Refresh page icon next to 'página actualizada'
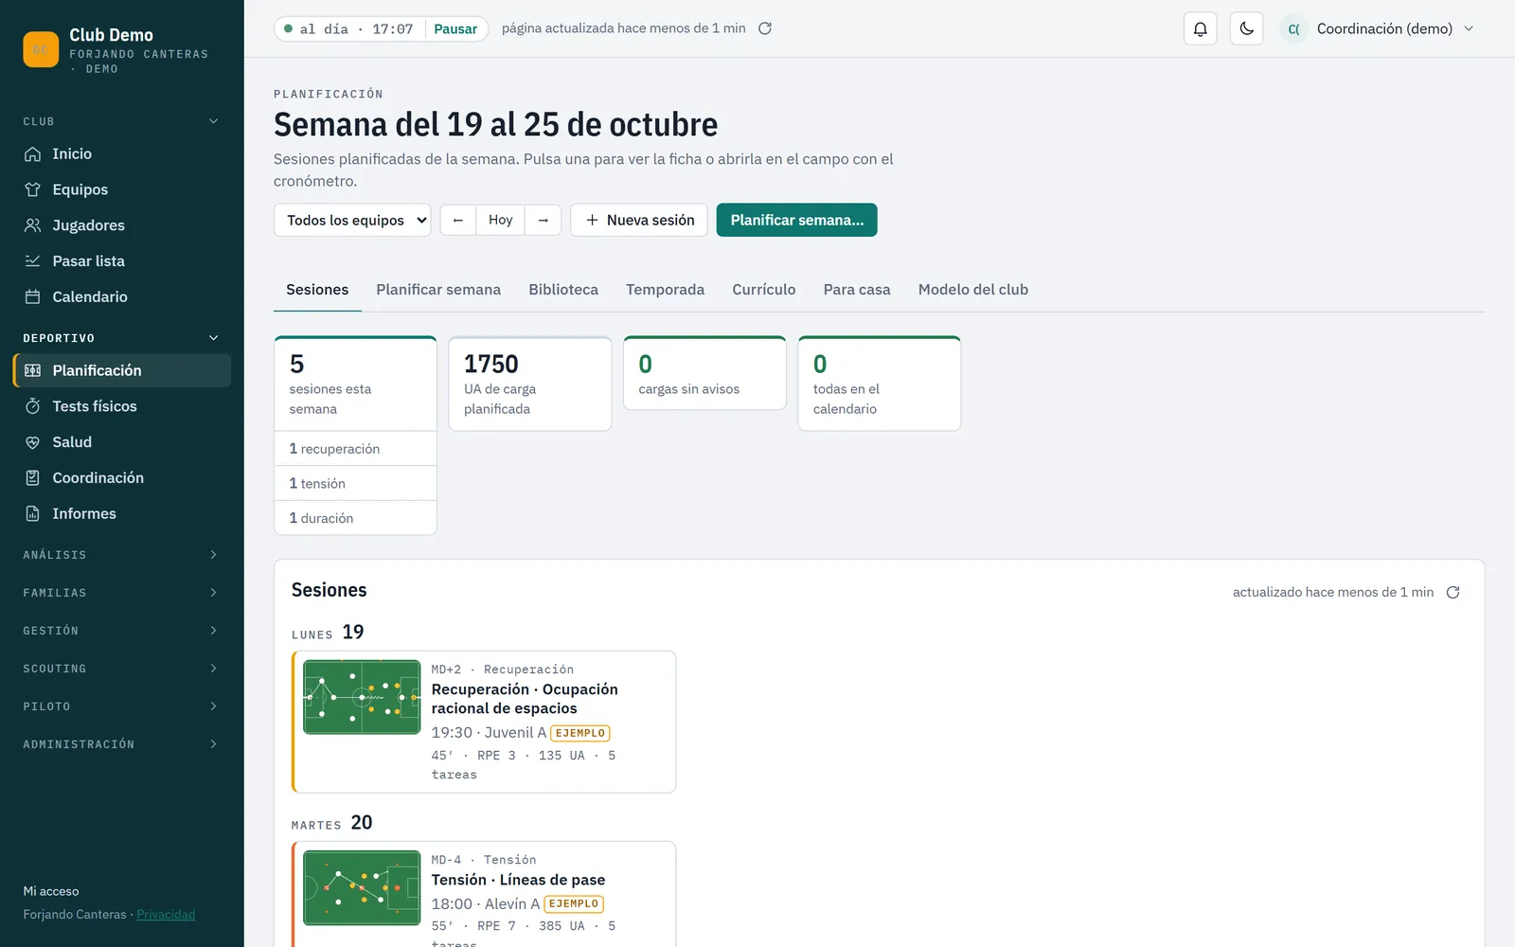Screen dimensions: 1515x947 point(765,28)
